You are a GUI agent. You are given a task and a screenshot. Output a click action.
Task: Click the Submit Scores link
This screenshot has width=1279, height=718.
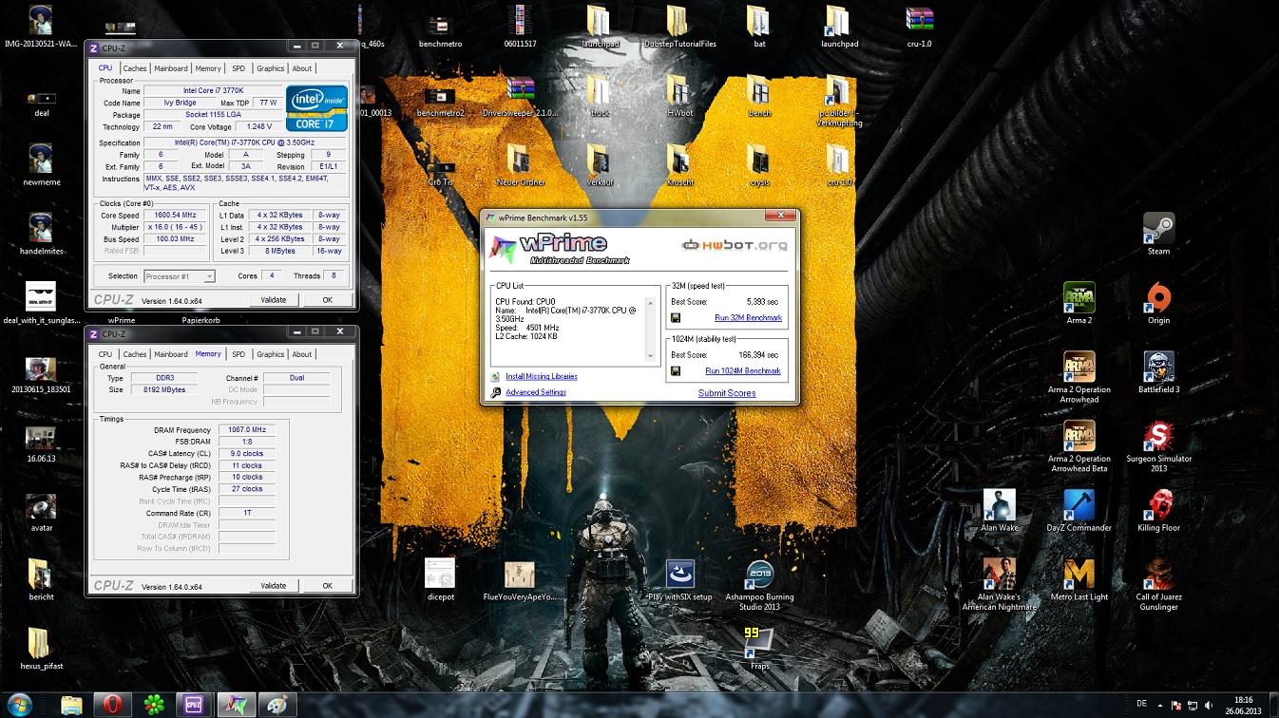[x=727, y=393]
